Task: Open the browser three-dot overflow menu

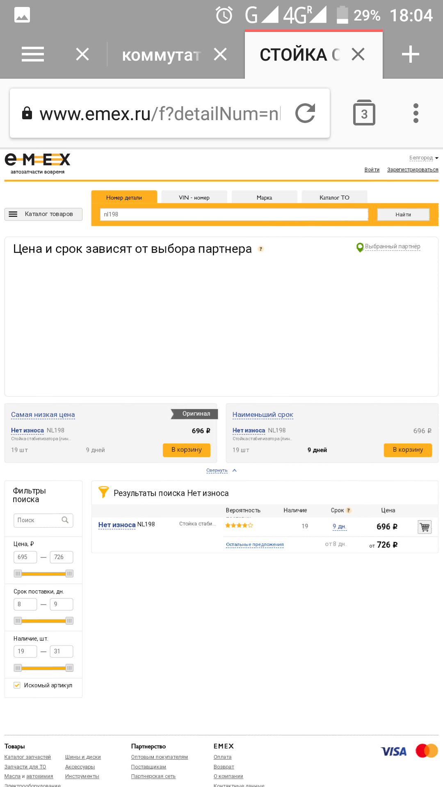Action: 416,113
